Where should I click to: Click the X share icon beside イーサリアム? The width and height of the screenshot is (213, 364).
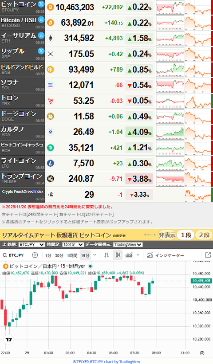click(41, 35)
